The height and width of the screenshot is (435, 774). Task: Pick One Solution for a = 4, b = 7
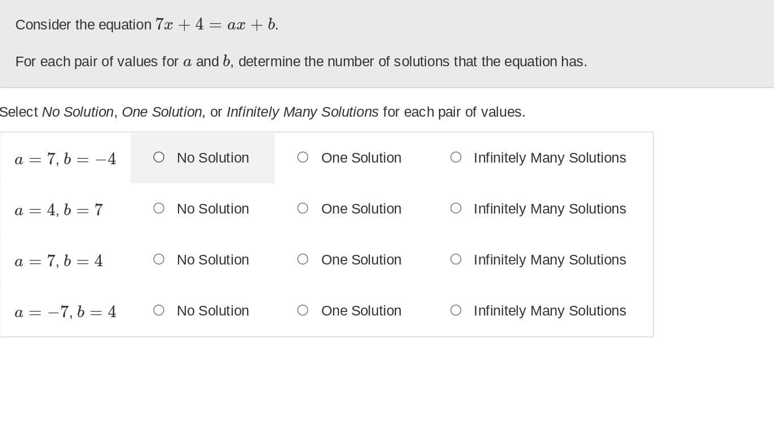click(303, 208)
